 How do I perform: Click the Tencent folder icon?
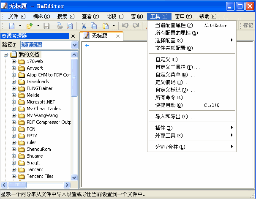click(22, 170)
